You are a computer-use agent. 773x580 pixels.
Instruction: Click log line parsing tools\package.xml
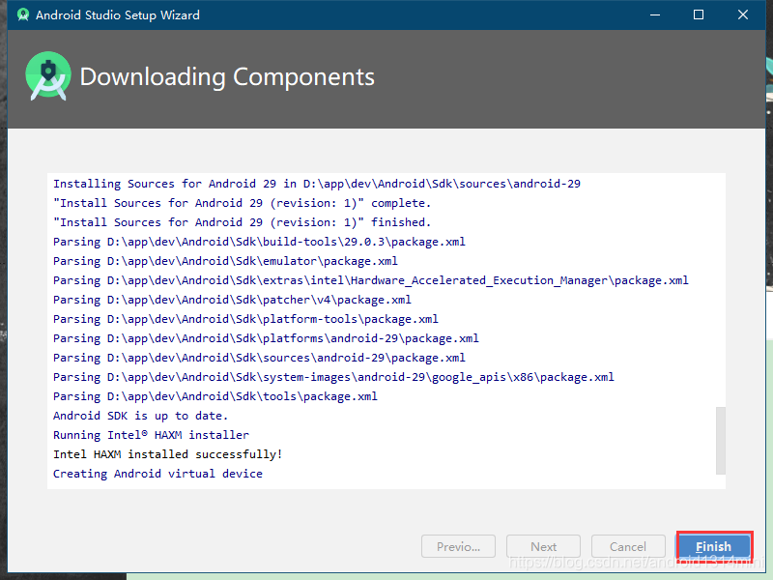(x=215, y=396)
